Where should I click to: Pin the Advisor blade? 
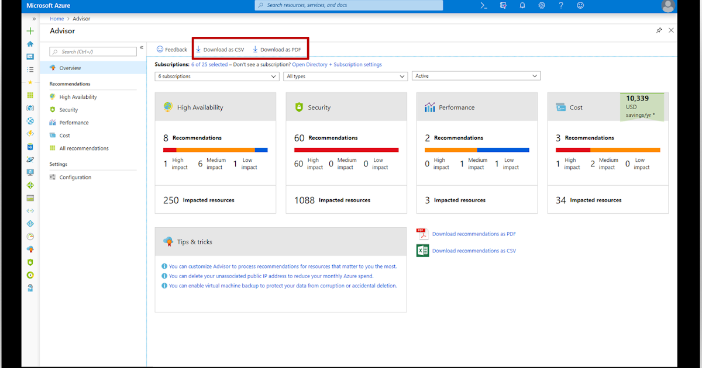(x=659, y=30)
